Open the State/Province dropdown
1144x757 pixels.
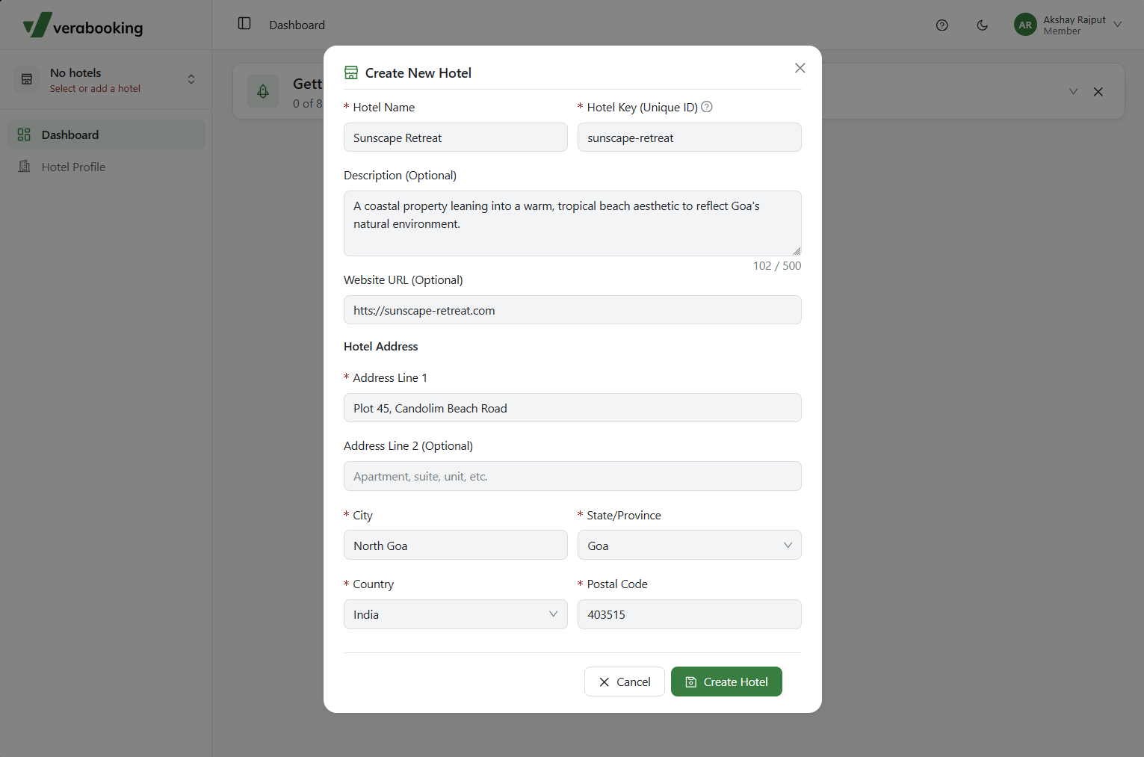coord(690,546)
